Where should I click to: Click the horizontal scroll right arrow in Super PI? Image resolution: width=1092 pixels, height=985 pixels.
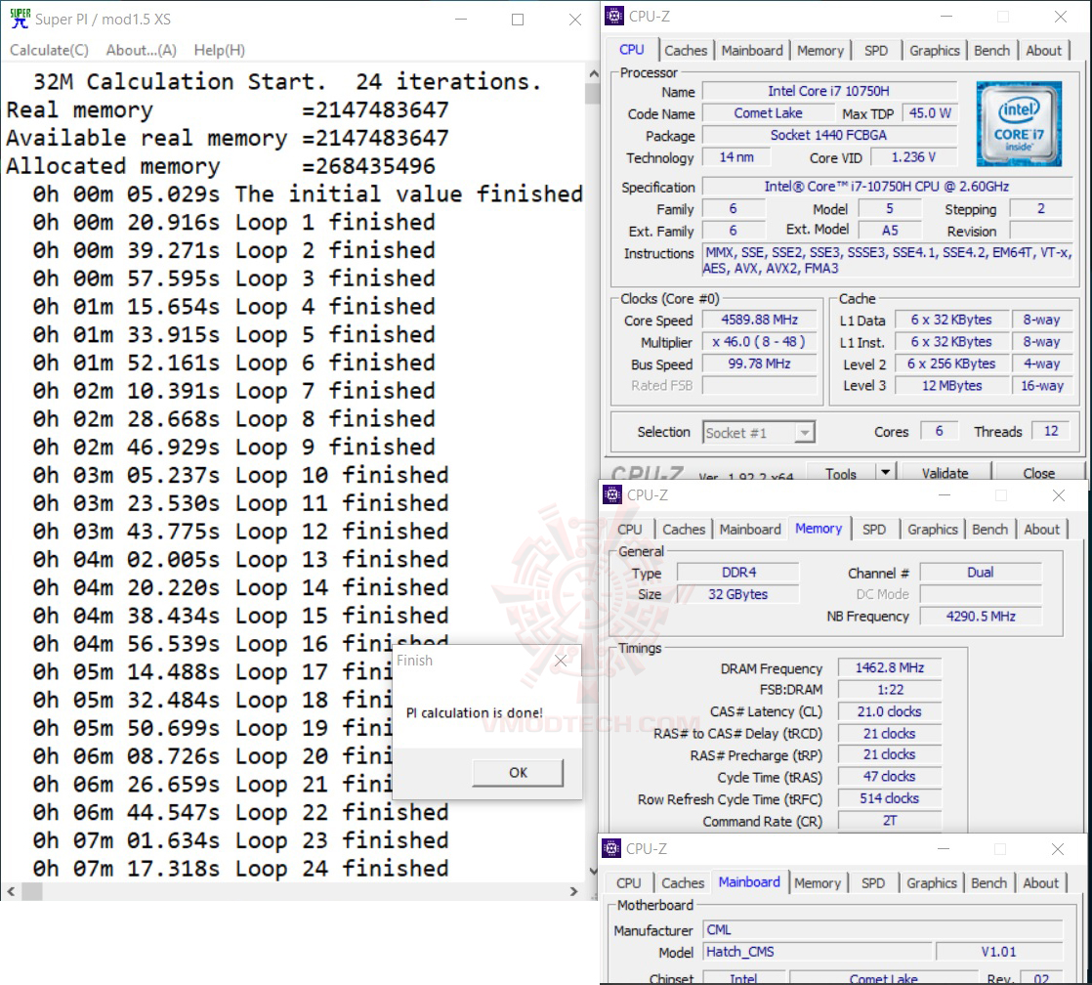574,891
